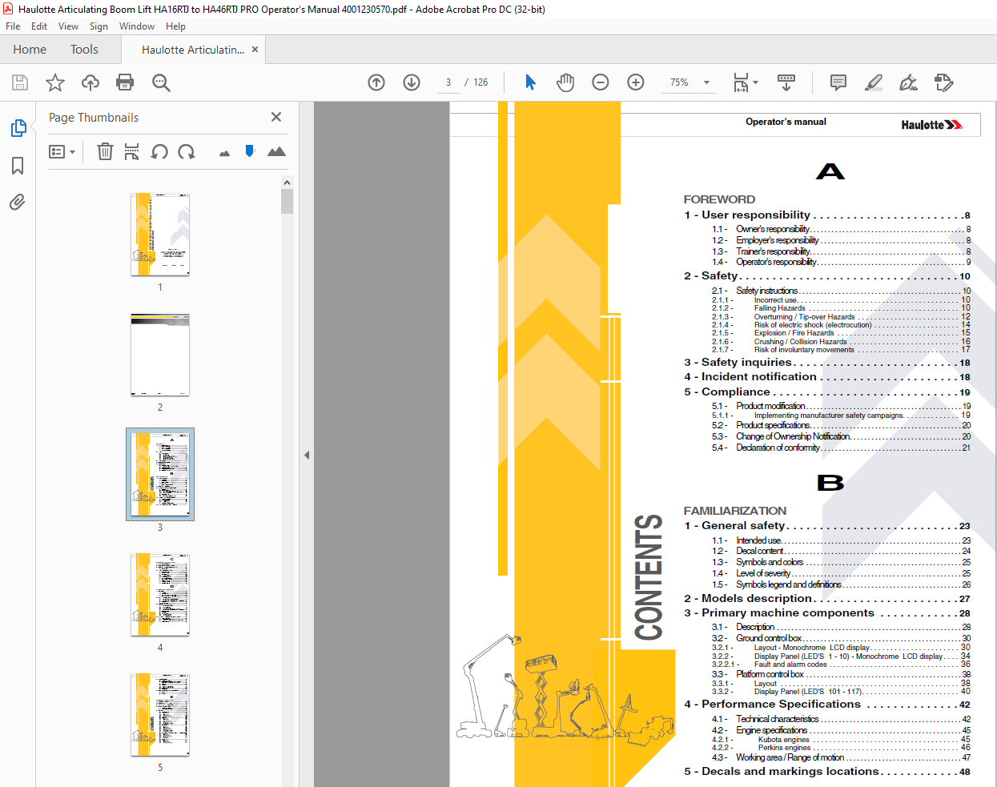The image size is (997, 787).
Task: Open the Edit menu
Action: 39,26
